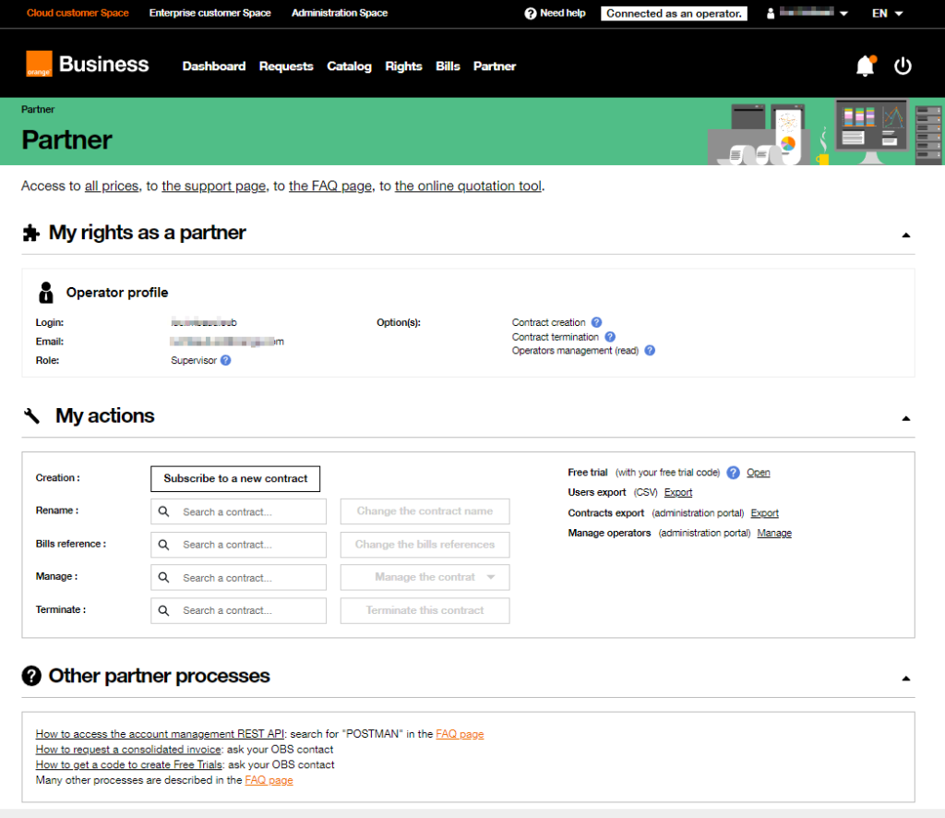The height and width of the screenshot is (818, 945).
Task: Click the Supervisor role value
Action: (194, 360)
